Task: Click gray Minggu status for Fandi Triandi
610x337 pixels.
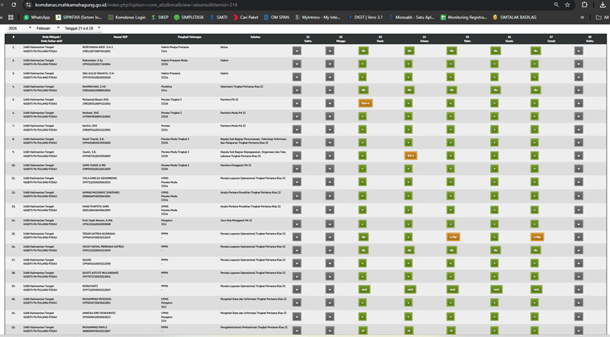Action: coord(329,142)
